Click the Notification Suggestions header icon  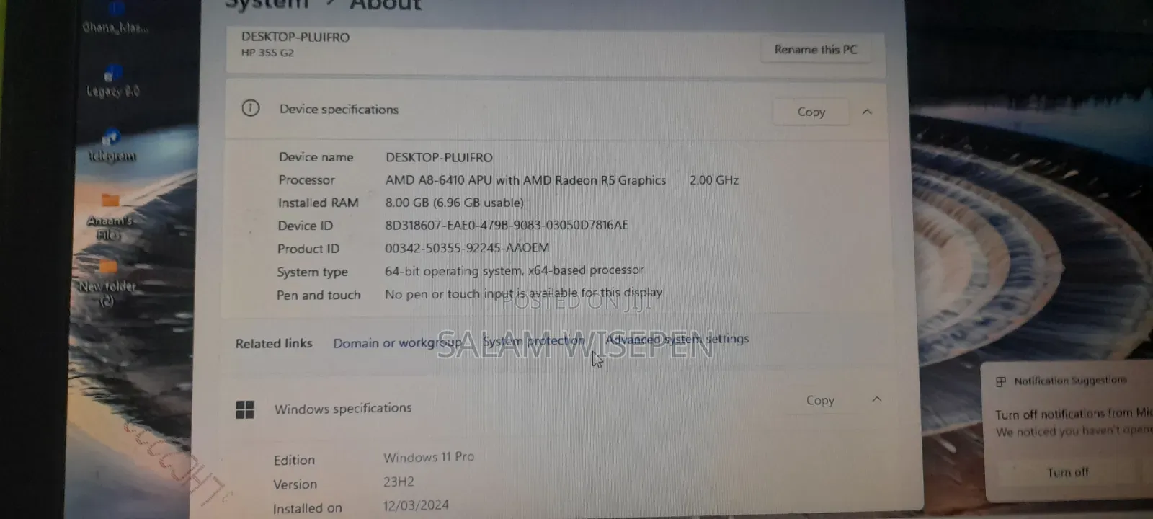click(x=1001, y=382)
